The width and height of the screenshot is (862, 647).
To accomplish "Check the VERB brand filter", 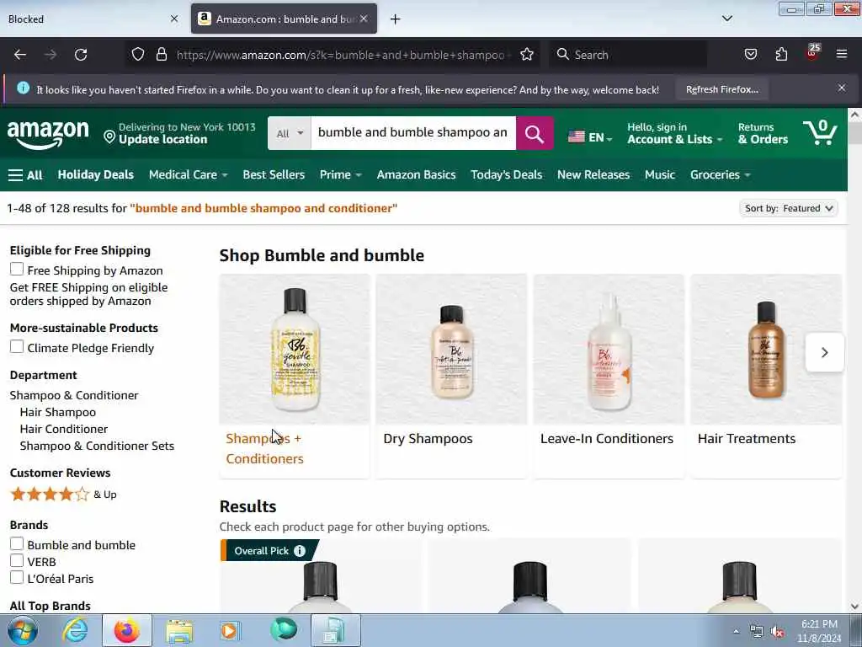I will 17,560.
